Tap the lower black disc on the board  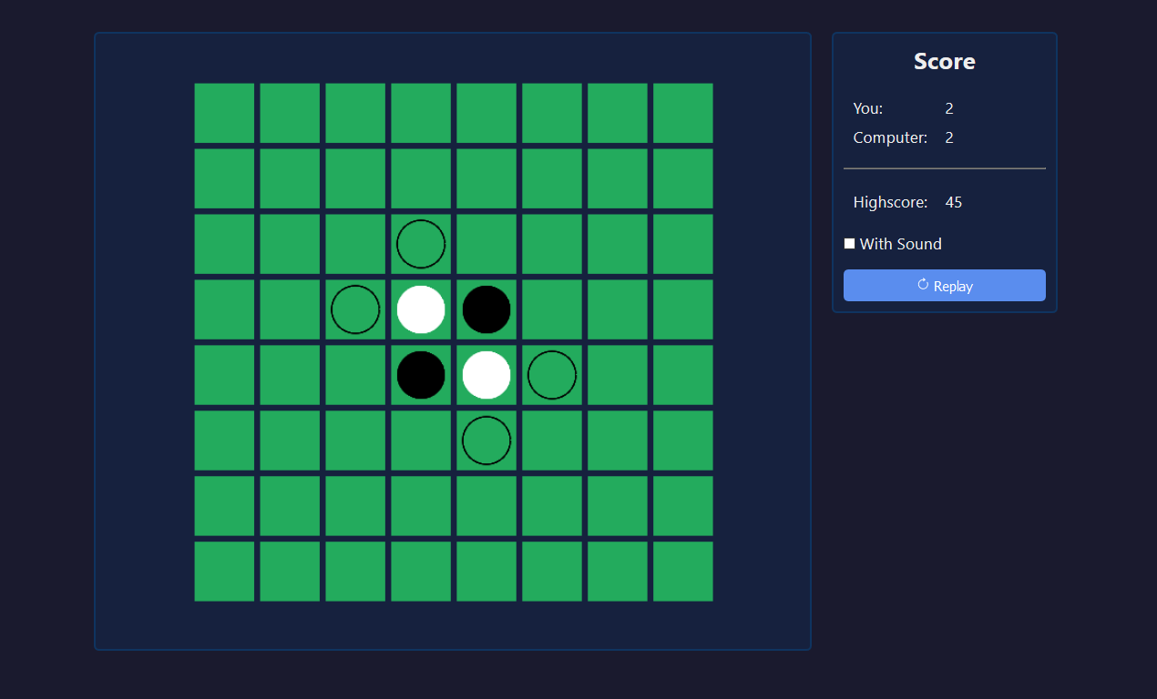click(x=421, y=375)
